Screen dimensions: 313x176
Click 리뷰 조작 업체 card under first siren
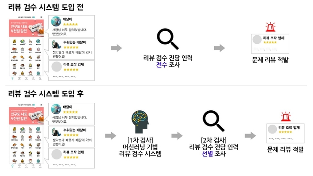[270, 44]
